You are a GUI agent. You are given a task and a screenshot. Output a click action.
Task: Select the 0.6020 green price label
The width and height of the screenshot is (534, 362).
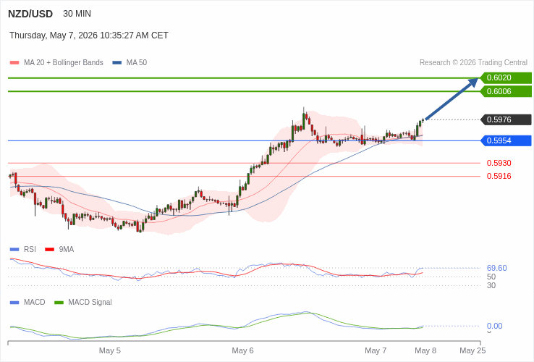(506, 77)
